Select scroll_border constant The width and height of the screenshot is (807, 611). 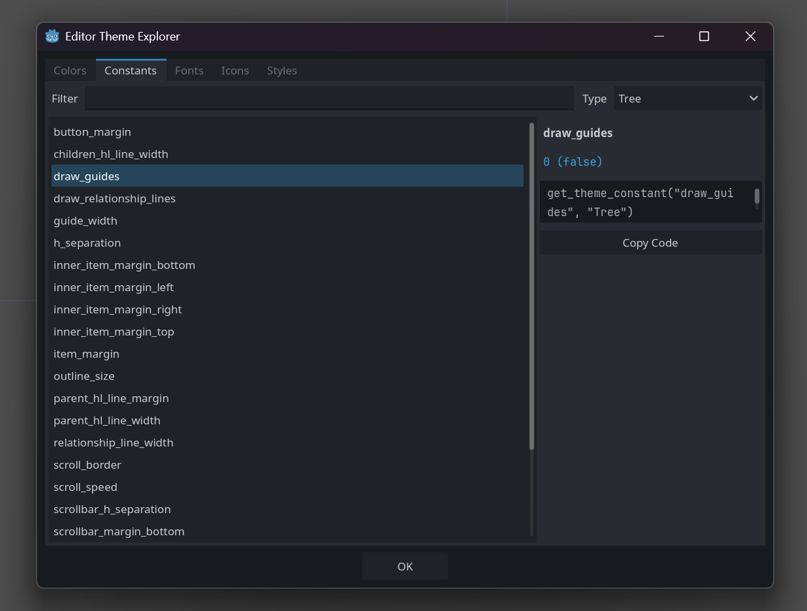coord(287,465)
